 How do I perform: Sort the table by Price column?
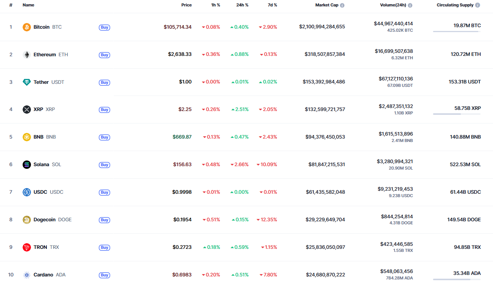[x=186, y=5]
